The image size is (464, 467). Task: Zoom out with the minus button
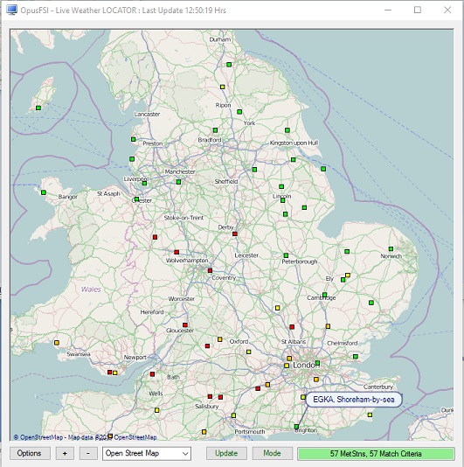click(x=87, y=453)
